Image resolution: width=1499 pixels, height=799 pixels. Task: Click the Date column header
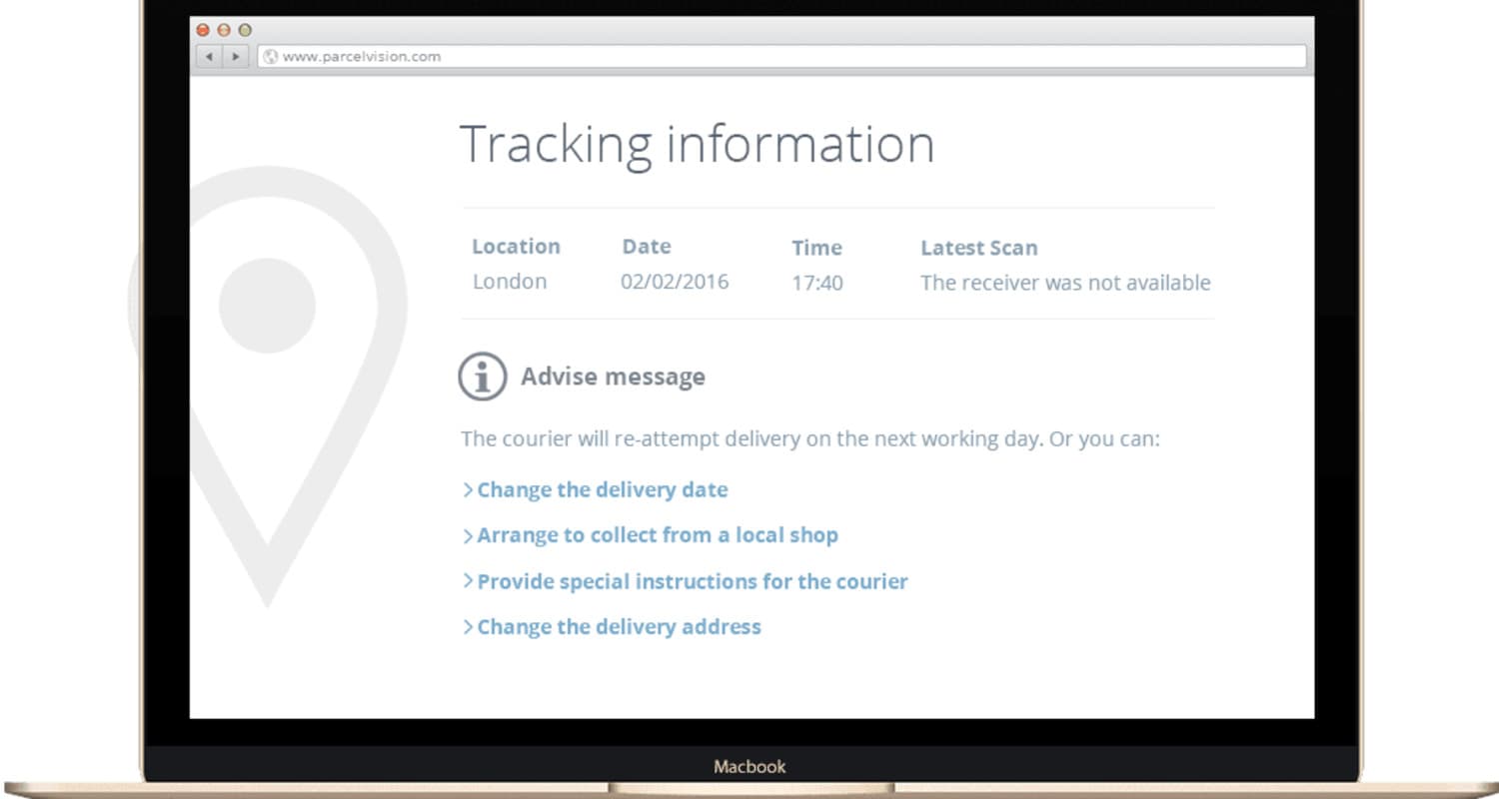(647, 247)
